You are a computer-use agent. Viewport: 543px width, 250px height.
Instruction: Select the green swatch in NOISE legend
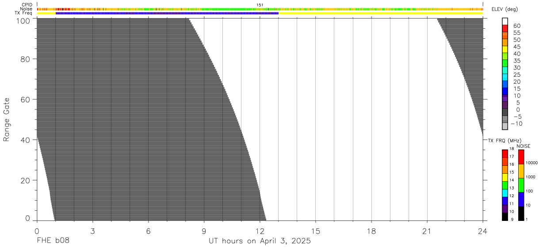521,185
